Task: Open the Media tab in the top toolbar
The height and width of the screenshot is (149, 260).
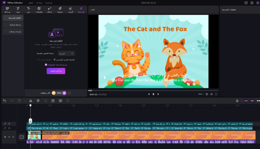Action: coord(7,9)
